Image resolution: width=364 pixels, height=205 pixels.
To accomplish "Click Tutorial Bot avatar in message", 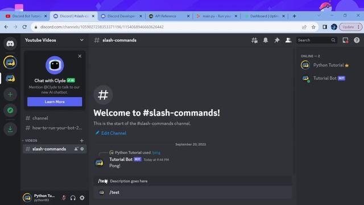I will pyautogui.click(x=100, y=162).
